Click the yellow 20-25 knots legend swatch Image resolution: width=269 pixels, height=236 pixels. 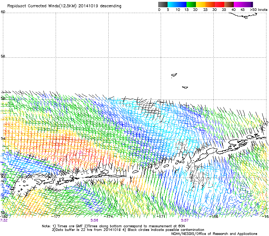(201, 4)
